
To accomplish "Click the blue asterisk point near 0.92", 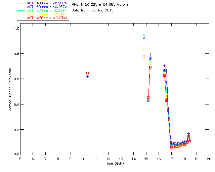I will pos(144,38).
